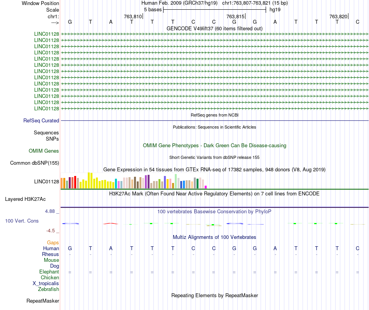Click the Common dbSNP(155) track label
369x310 pixels.
(x=35, y=163)
